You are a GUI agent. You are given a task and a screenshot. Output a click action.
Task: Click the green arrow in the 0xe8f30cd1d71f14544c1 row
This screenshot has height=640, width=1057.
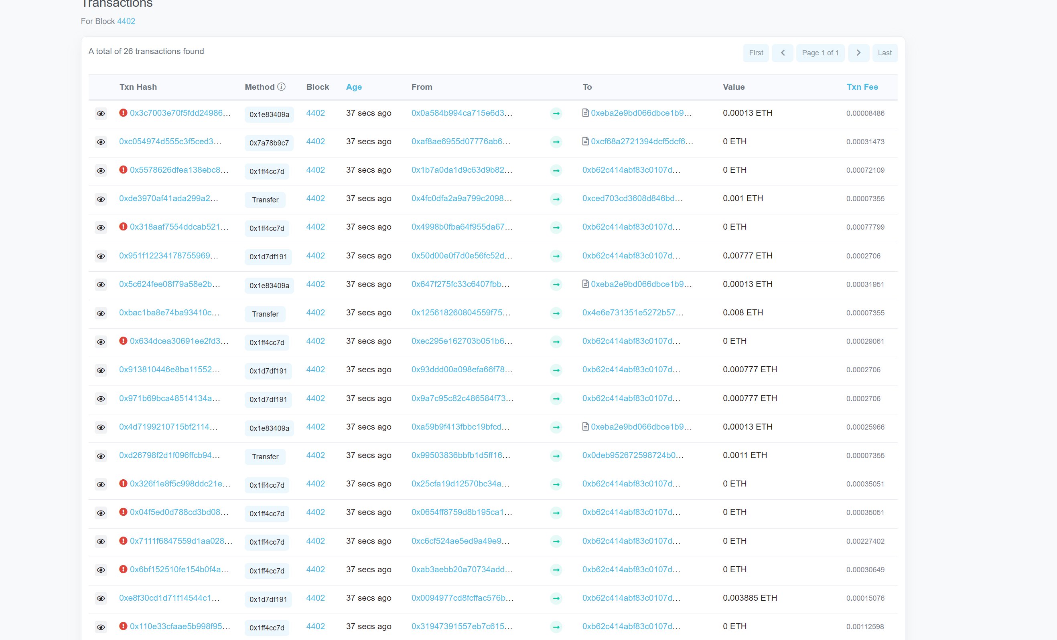(x=556, y=598)
